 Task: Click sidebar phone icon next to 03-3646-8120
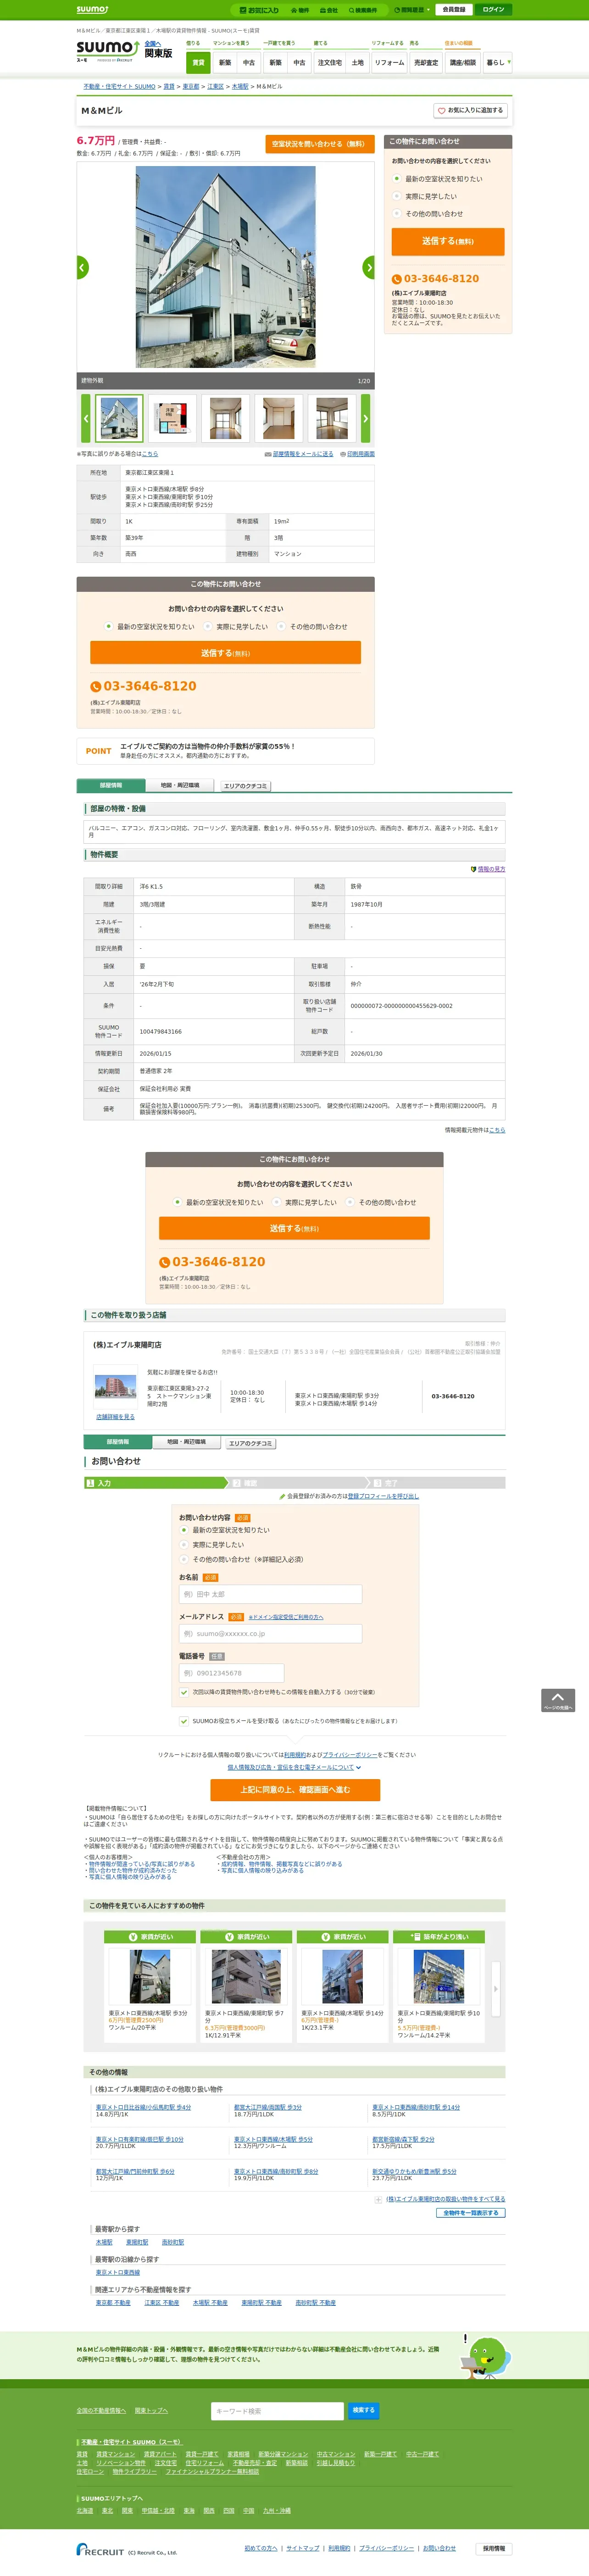click(396, 279)
